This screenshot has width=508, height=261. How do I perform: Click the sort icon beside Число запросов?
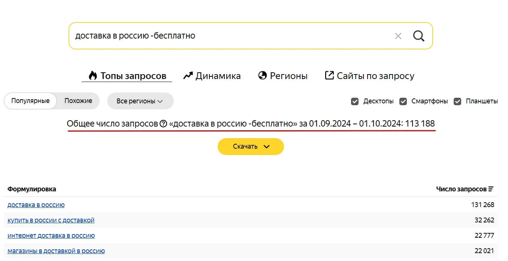click(491, 189)
